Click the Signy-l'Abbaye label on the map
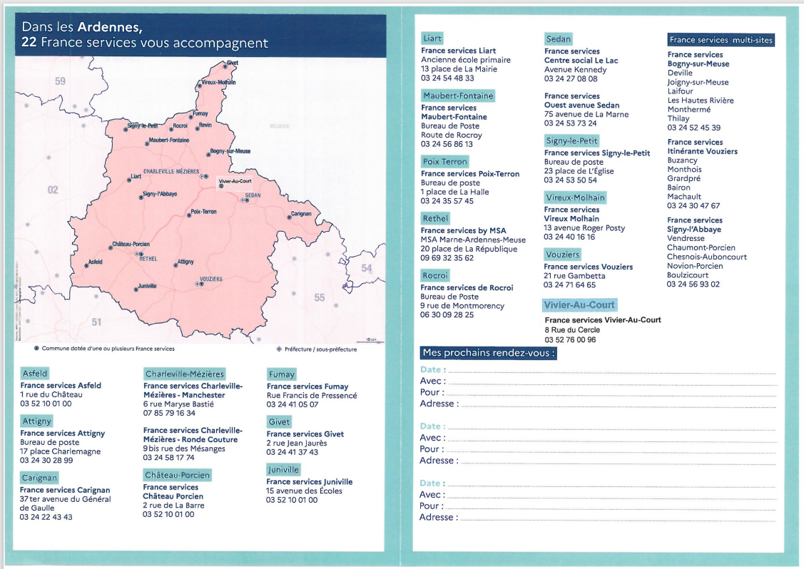This screenshot has height=569, width=804. pos(160,194)
